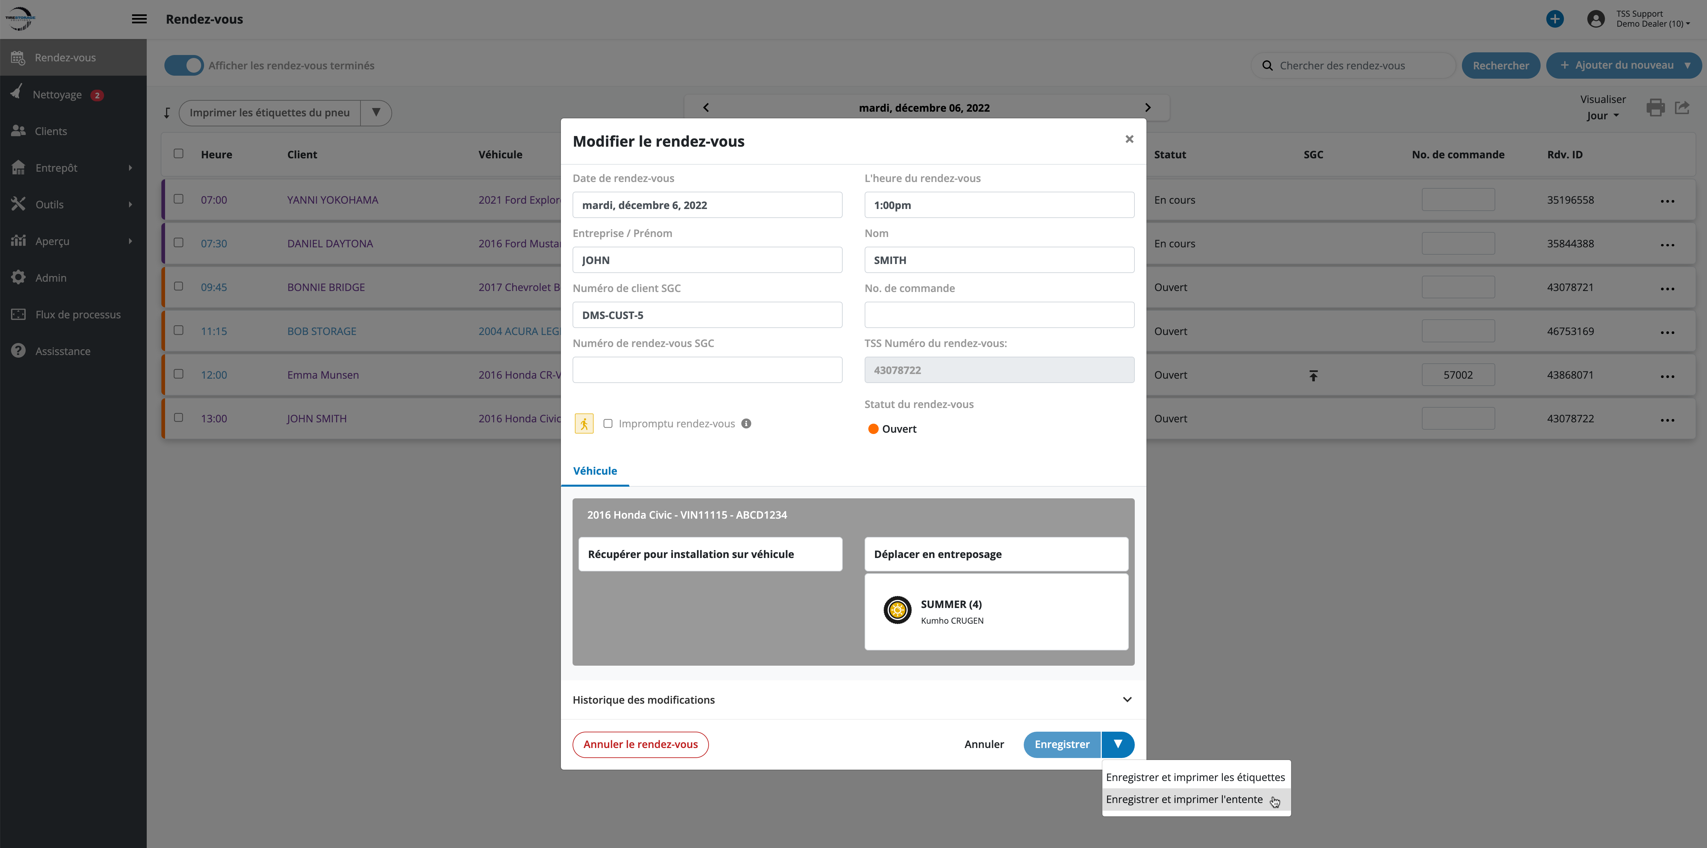Click the user account avatar icon
The image size is (1707, 848).
coord(1596,19)
